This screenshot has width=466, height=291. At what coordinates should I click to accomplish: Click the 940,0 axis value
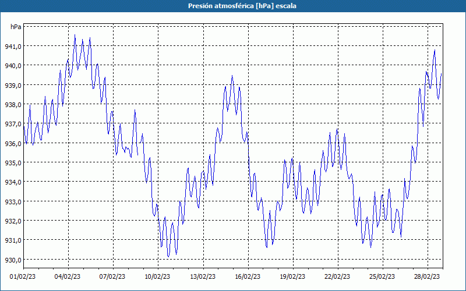point(13,66)
